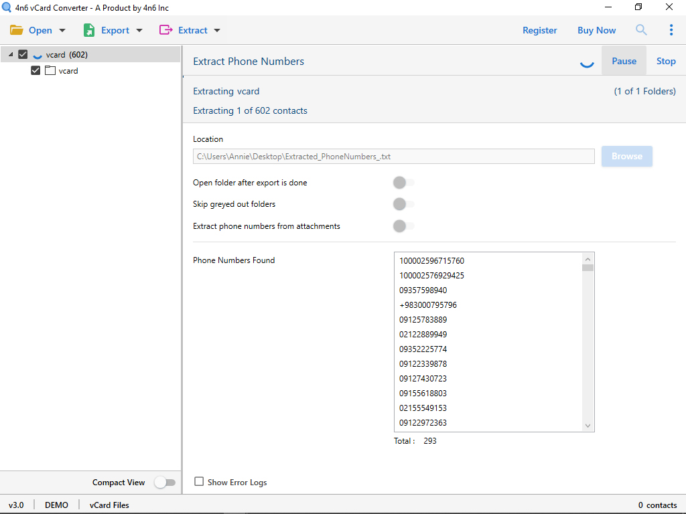Click the Extracting vcard status text
686x514 pixels.
(x=226, y=91)
